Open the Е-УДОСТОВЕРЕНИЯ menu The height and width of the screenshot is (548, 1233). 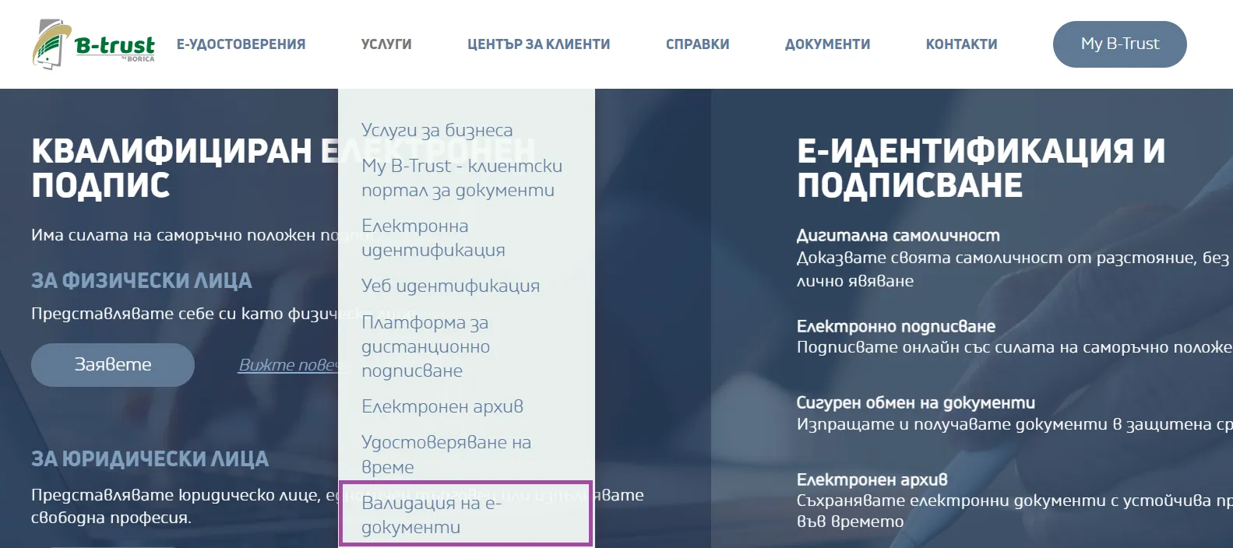241,44
